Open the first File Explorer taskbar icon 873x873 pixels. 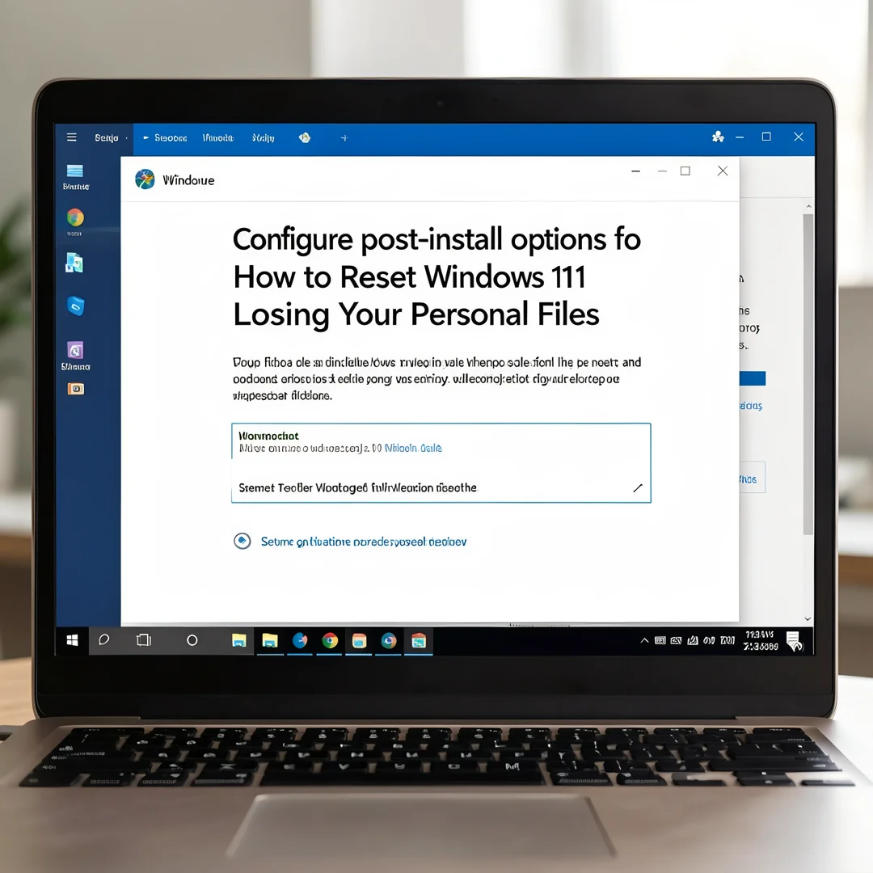pos(239,641)
